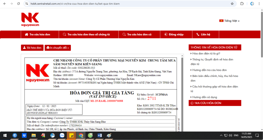The height and width of the screenshot is (140, 263).
Task: Open the Liên hệ menu item
Action: 205,35
